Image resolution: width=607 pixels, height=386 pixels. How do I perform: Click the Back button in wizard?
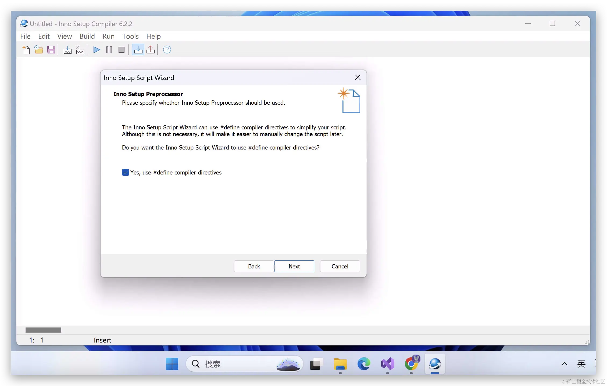click(x=254, y=266)
